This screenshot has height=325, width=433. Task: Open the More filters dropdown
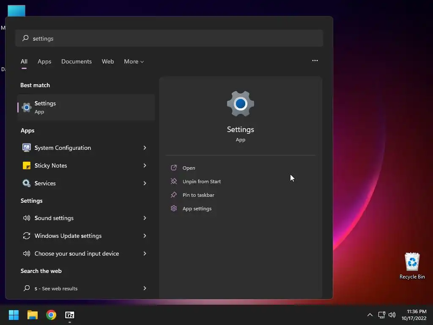[134, 61]
